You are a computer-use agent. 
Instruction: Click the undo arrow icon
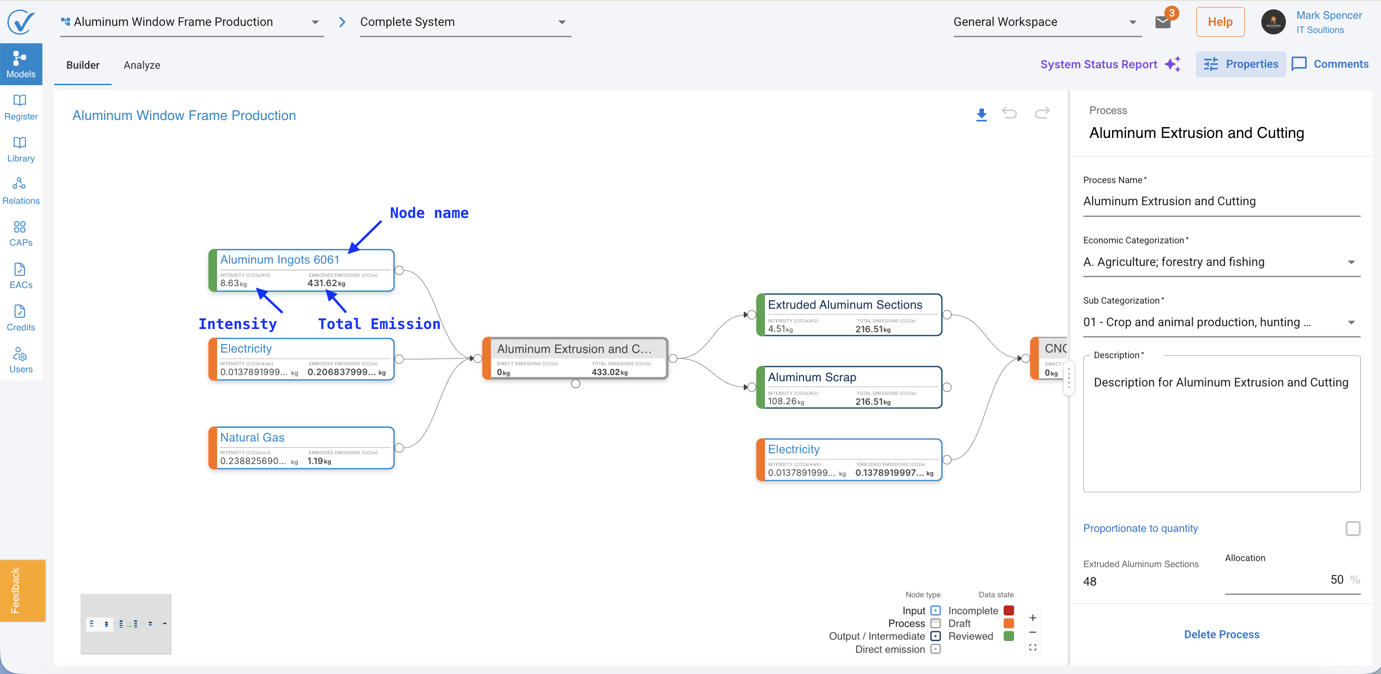coord(1009,113)
